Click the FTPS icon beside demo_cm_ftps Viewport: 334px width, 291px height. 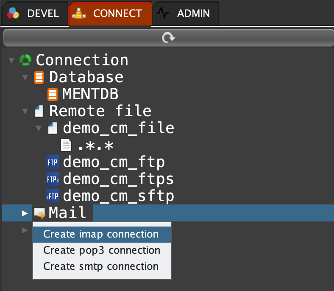coord(52,179)
